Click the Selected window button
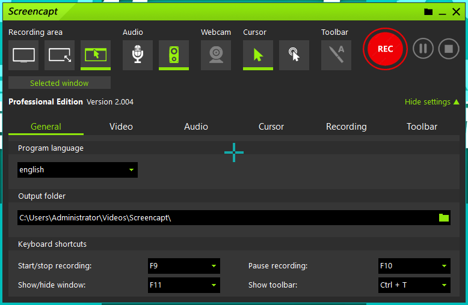The image size is (468, 305). click(x=60, y=83)
